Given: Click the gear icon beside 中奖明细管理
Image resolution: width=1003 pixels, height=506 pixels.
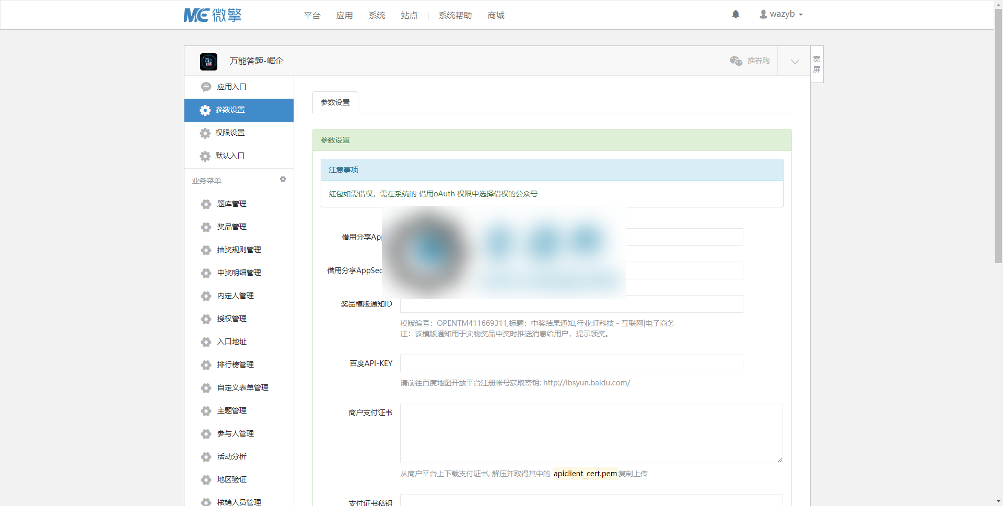Looking at the screenshot, I should click(206, 273).
